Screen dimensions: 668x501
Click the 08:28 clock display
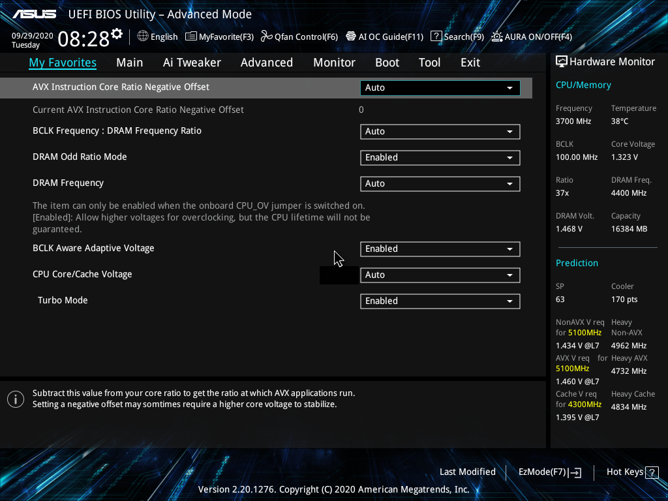pos(83,39)
